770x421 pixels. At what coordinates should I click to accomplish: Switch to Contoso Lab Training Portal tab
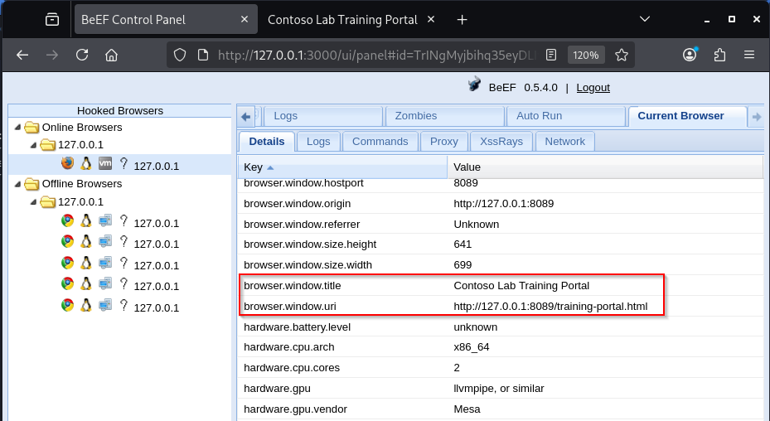342,20
